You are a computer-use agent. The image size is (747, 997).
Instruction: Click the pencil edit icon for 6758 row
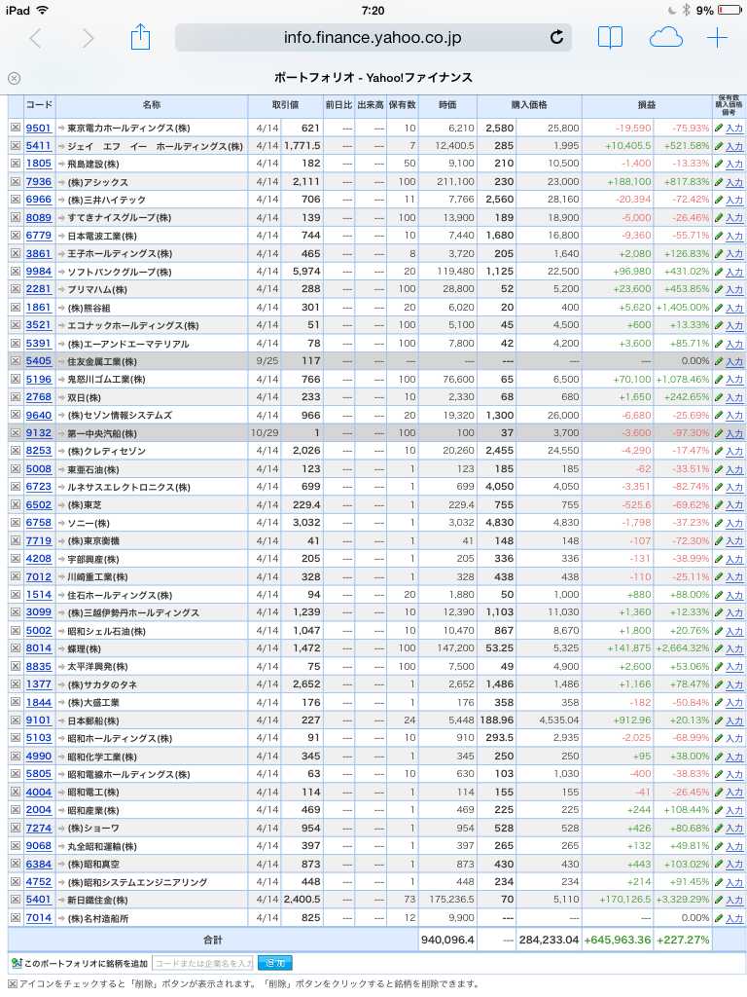coord(719,523)
